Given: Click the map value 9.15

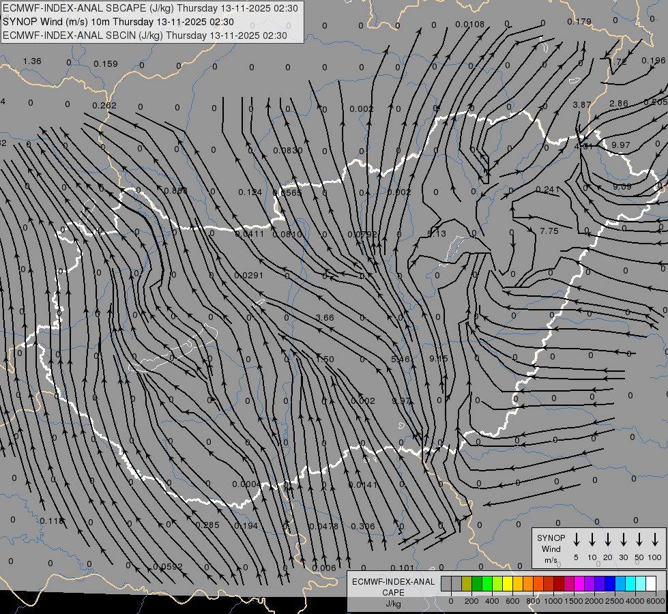Looking at the screenshot, I should 439,359.
